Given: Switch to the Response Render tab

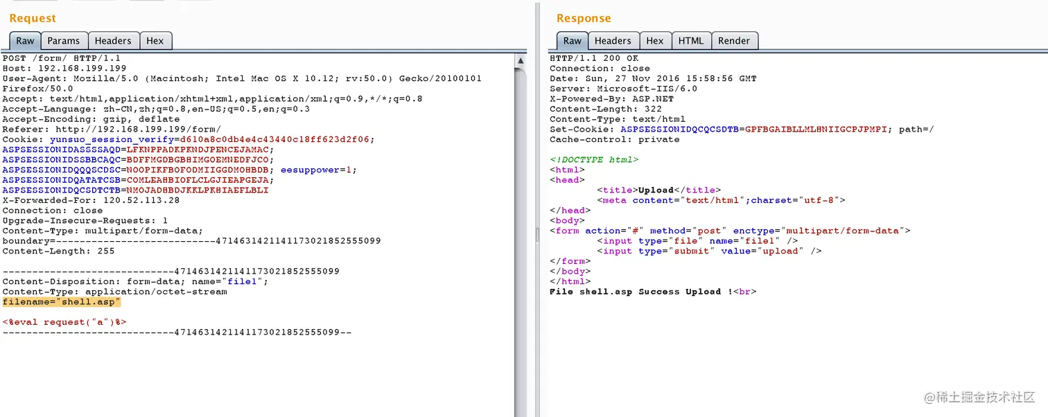Looking at the screenshot, I should 734,41.
